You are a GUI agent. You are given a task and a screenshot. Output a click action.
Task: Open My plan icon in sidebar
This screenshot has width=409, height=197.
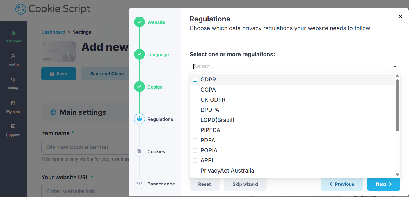click(x=13, y=103)
